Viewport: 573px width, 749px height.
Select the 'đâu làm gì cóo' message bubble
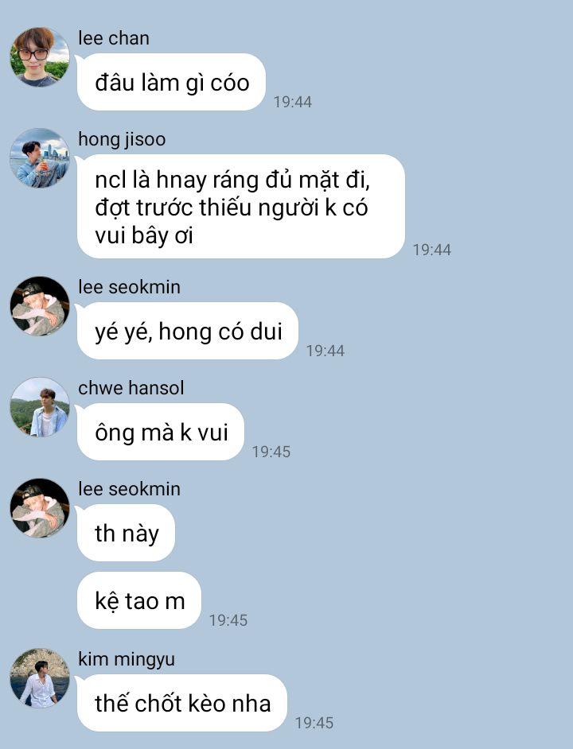171,82
